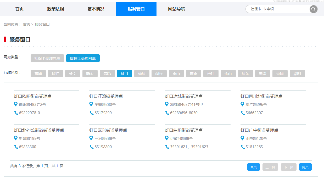
Task: Open the 网站导航 navigation tab
Action: click(176, 9)
